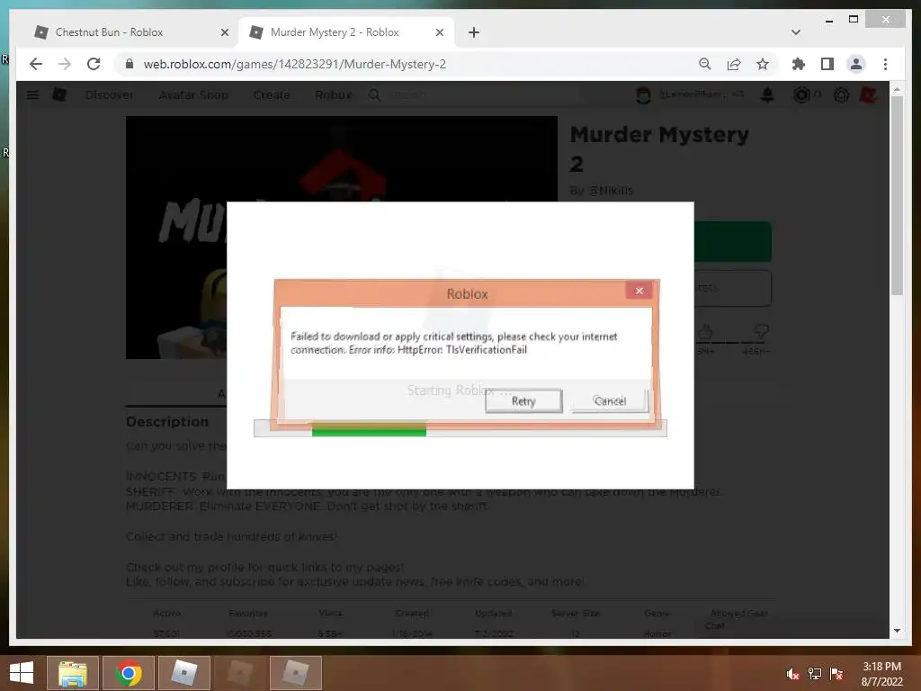This screenshot has height=691, width=921.
Task: Open the Roblox settings gear
Action: pos(841,94)
